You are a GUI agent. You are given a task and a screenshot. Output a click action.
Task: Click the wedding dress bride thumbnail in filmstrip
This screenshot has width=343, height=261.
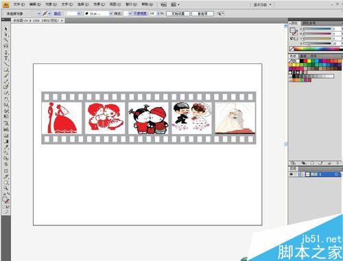[x=235, y=118]
